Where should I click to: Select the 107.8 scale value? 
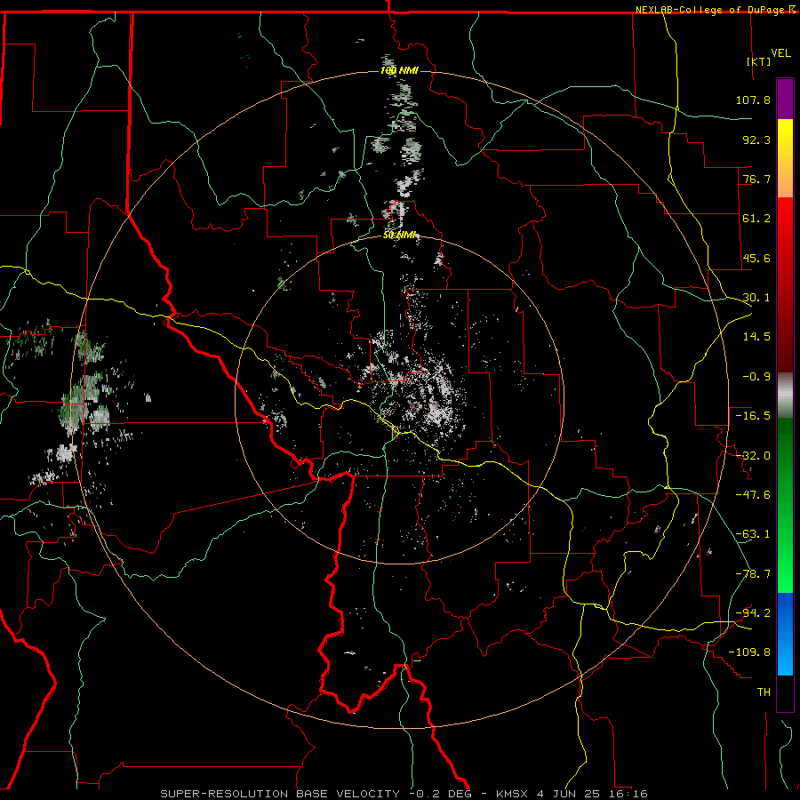point(753,100)
